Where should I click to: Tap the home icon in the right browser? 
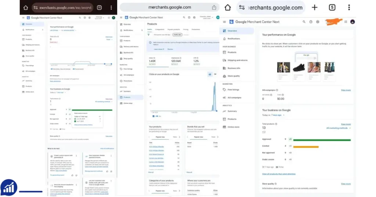[x=228, y=7]
